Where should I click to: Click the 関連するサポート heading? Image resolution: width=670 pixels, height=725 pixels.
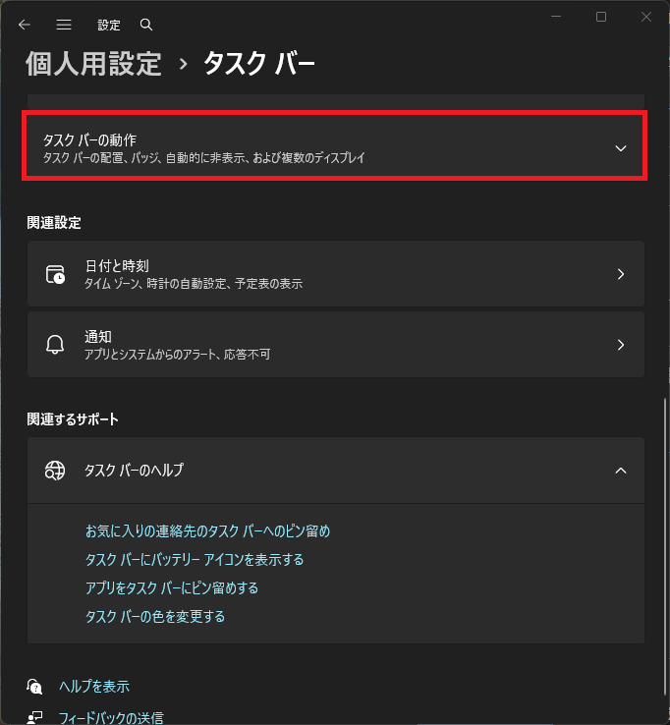coord(73,419)
